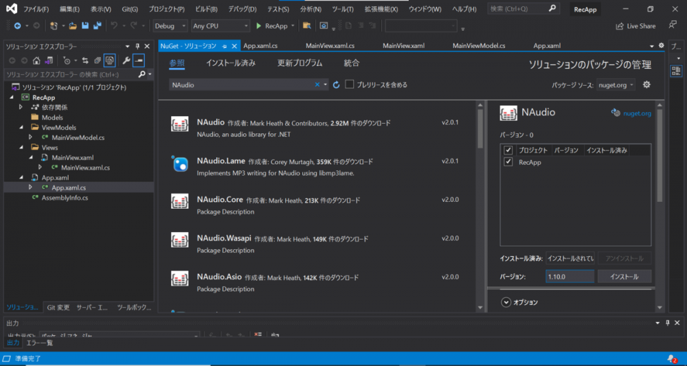Open the File menu
The image size is (687, 366).
point(36,9)
